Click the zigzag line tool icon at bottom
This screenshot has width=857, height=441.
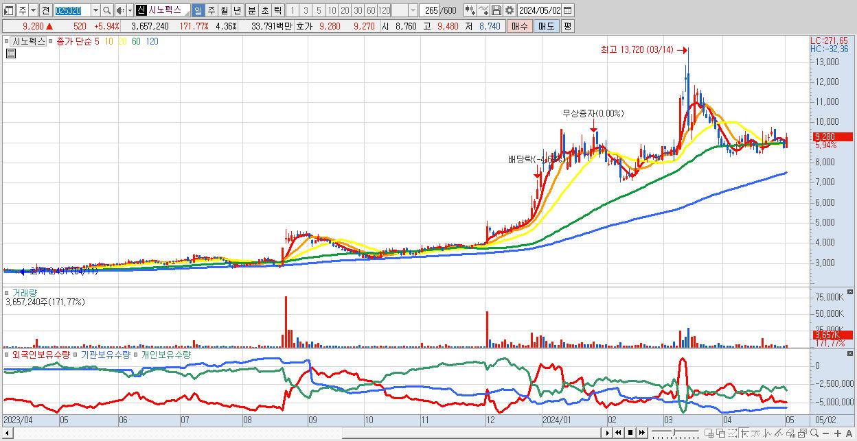coord(768,433)
